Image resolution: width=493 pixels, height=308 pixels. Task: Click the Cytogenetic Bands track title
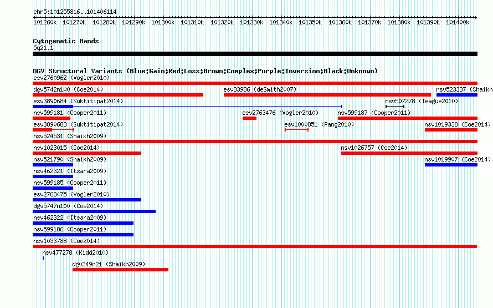coord(66,41)
